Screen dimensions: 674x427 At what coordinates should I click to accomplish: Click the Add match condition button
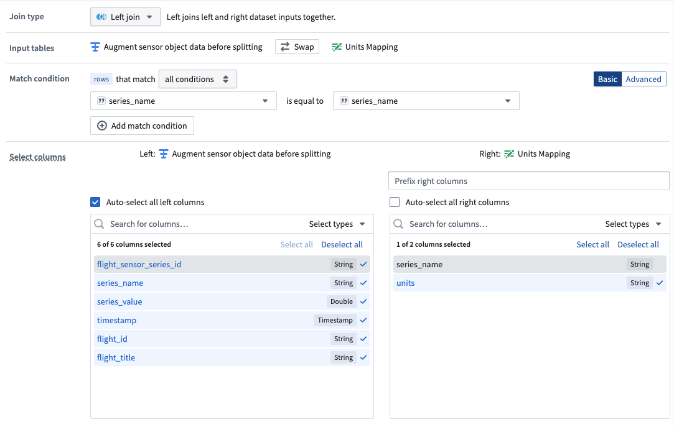click(x=142, y=126)
